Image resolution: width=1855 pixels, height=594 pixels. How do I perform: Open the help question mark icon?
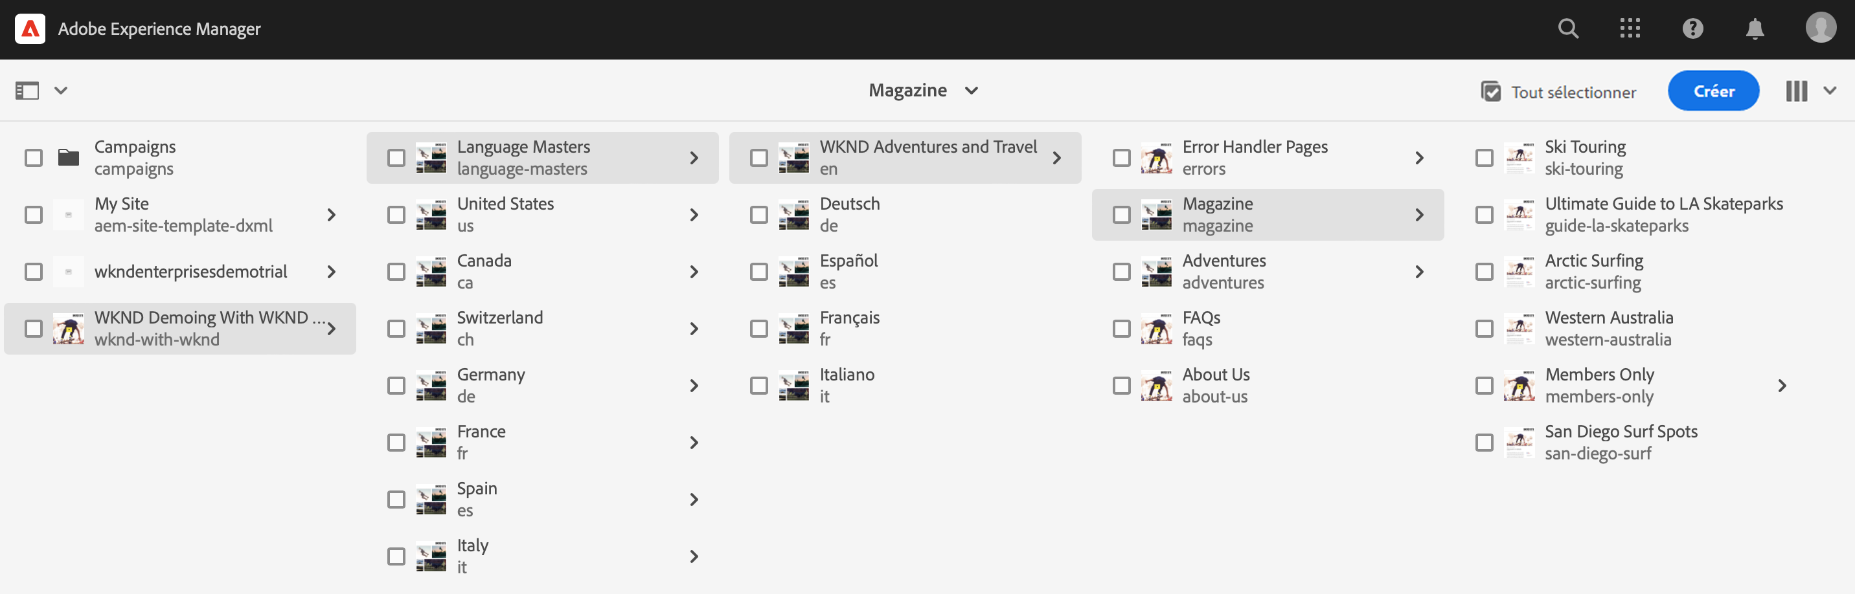1692,28
